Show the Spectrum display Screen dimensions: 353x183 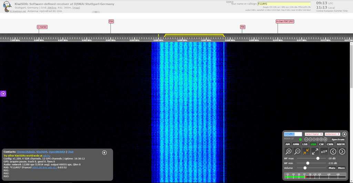[338, 139]
